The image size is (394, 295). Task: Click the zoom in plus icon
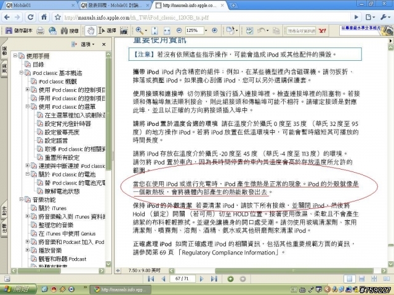pos(215,30)
